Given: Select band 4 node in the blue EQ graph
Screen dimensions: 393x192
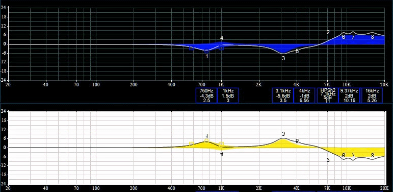Looking at the screenshot, I should tap(222, 38).
